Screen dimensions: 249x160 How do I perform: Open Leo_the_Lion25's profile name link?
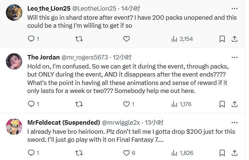(x=48, y=8)
